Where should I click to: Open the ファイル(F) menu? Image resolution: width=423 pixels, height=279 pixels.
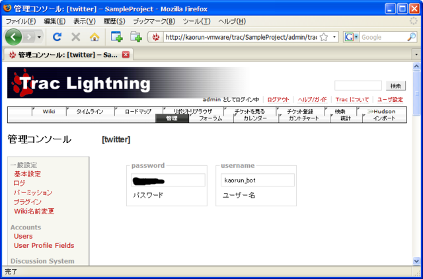[x=20, y=21]
